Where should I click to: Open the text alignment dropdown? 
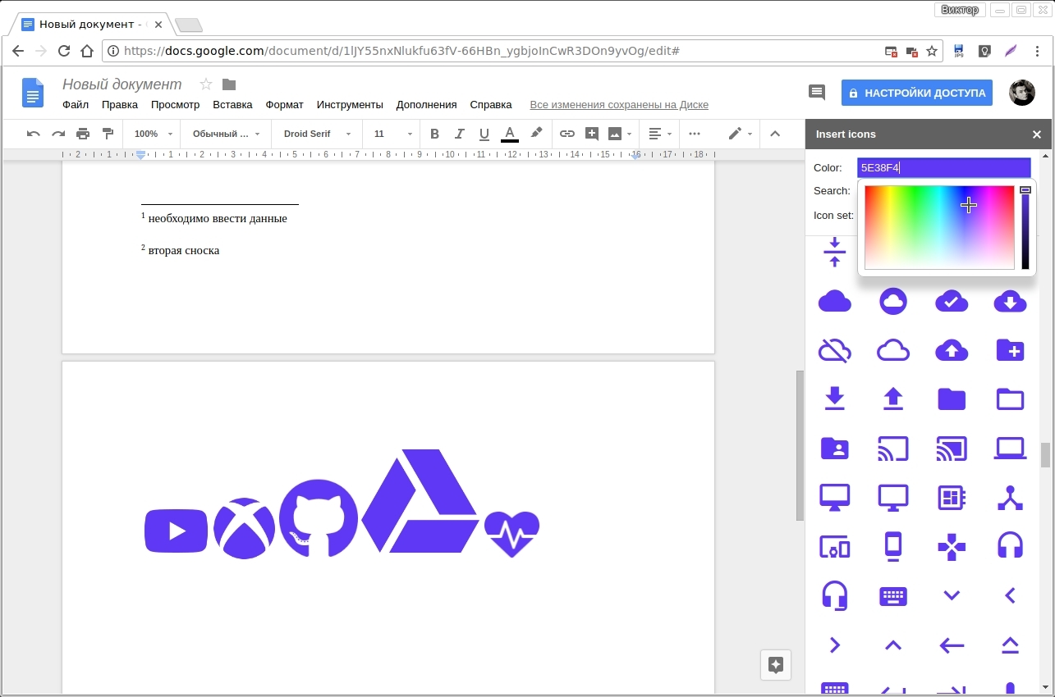click(660, 134)
